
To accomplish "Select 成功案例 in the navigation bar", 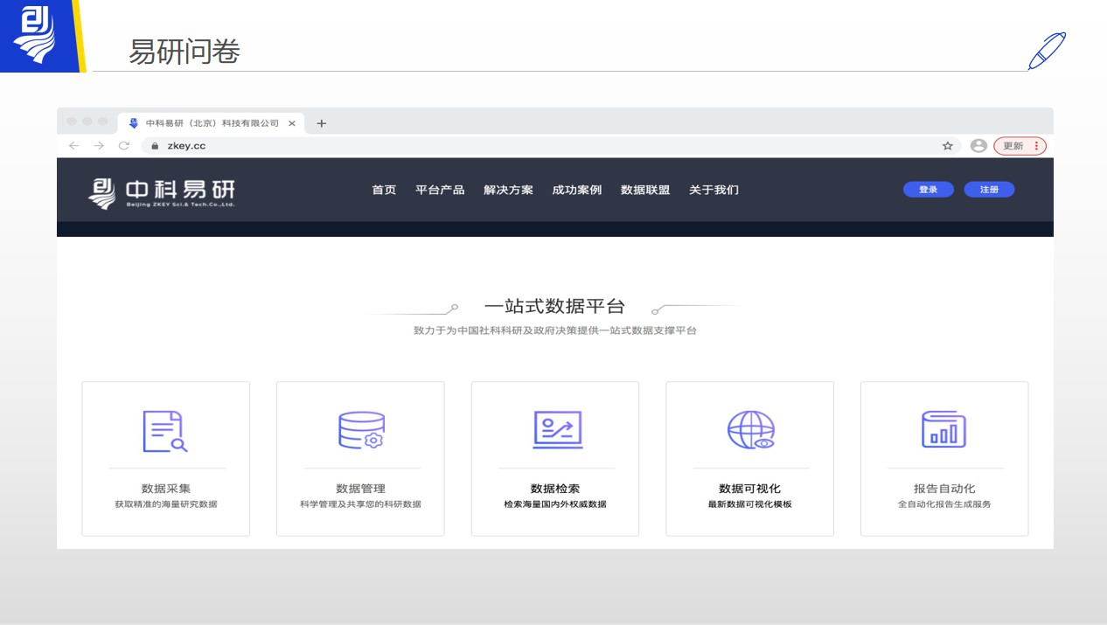I will point(576,190).
